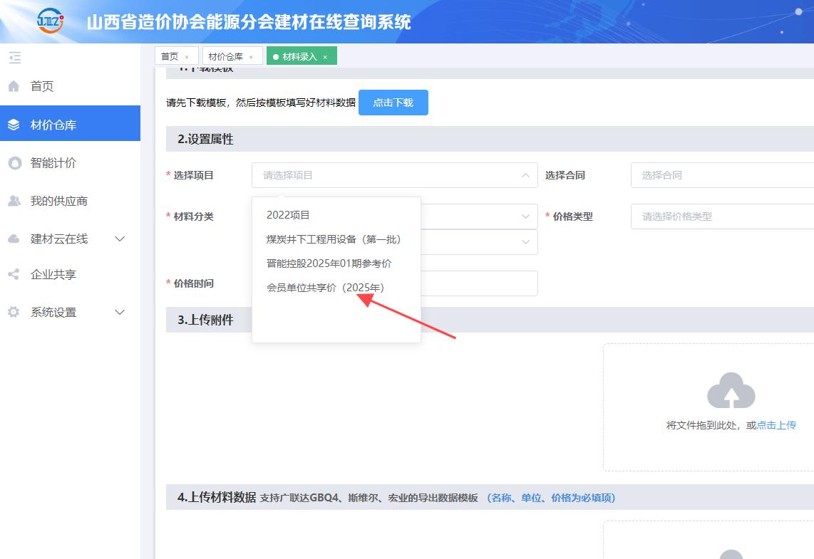This screenshot has width=814, height=559.
Task: Click the home icon beside 首页
Action: tap(14, 87)
